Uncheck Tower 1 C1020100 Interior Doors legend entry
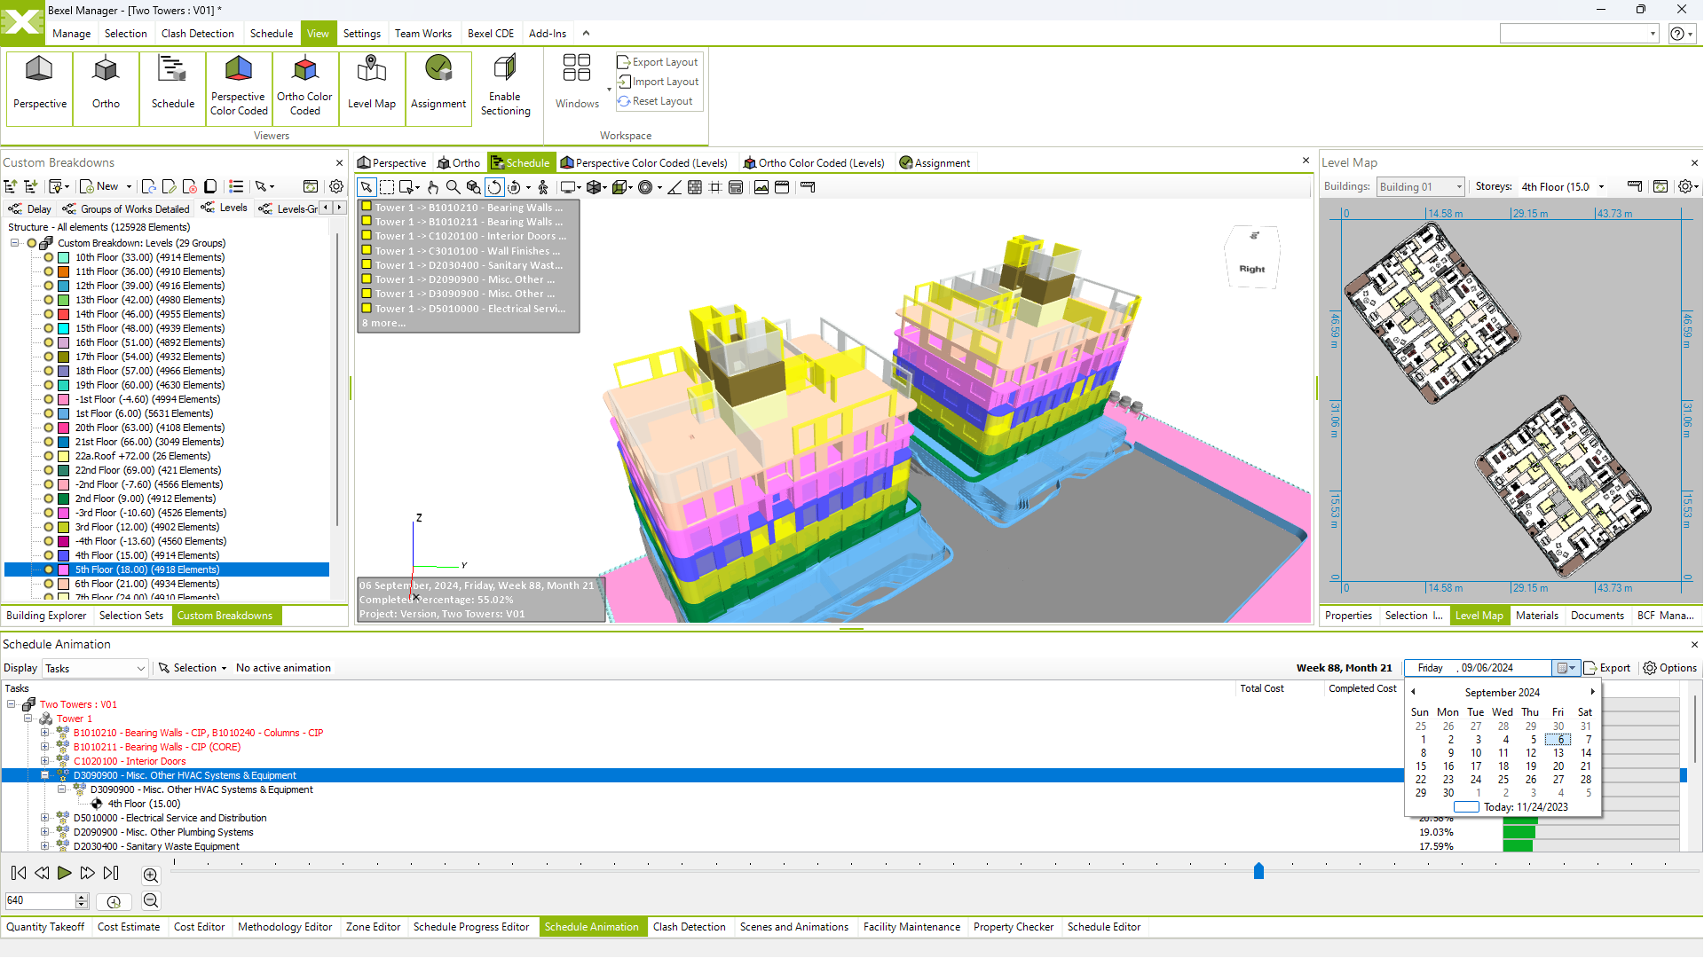The height and width of the screenshot is (958, 1704). coord(367,236)
